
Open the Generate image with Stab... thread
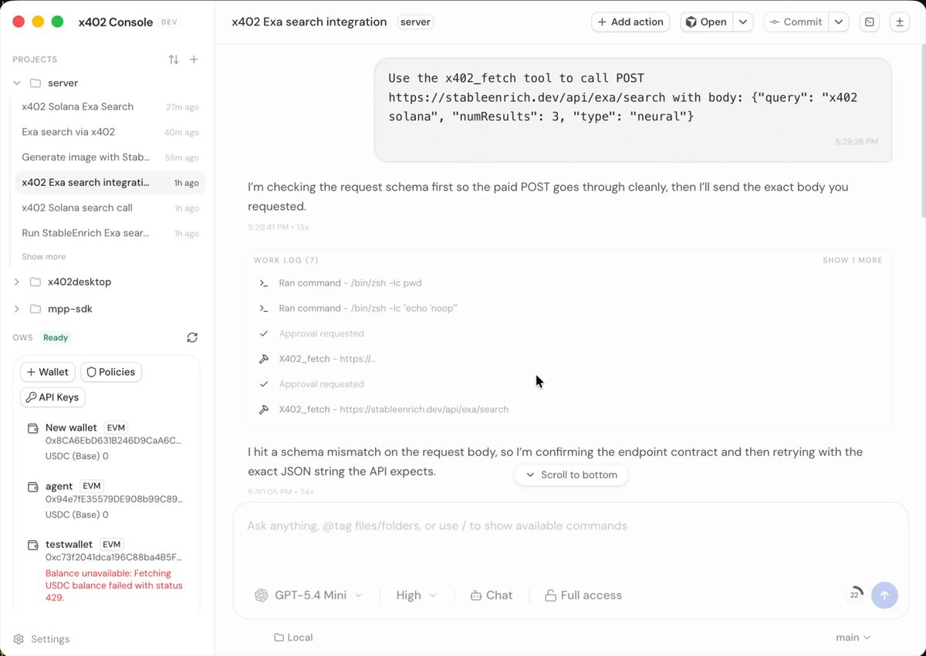pos(110,157)
